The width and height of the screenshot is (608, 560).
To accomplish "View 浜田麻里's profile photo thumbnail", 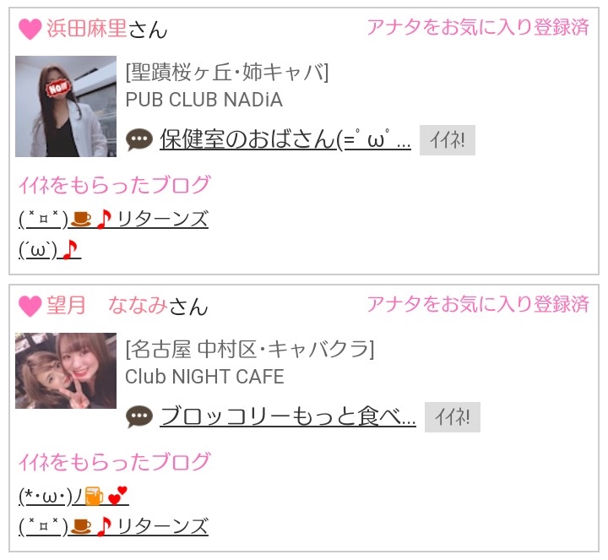I will pos(66,106).
